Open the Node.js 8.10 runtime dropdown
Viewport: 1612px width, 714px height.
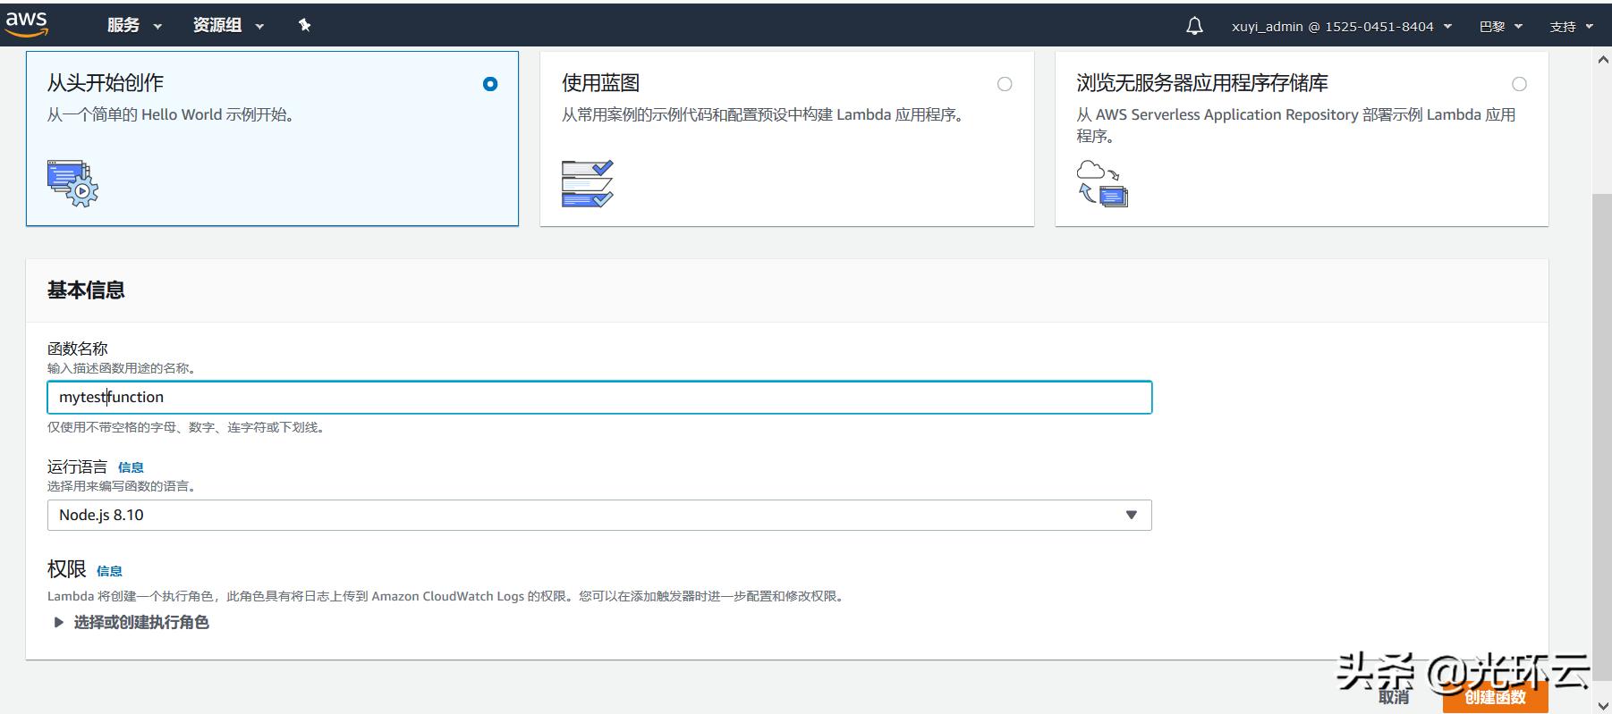point(599,515)
